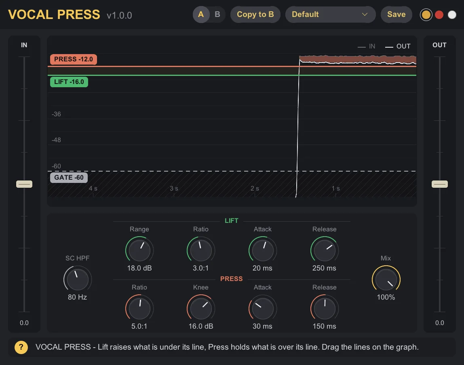Viewport: 464px width, 365px height.
Task: Click the IN fader handle
Action: pos(24,184)
